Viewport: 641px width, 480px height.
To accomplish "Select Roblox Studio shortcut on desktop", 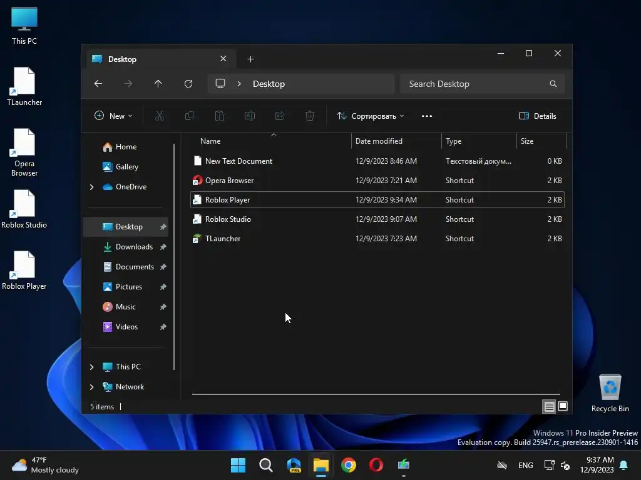I will (24, 209).
